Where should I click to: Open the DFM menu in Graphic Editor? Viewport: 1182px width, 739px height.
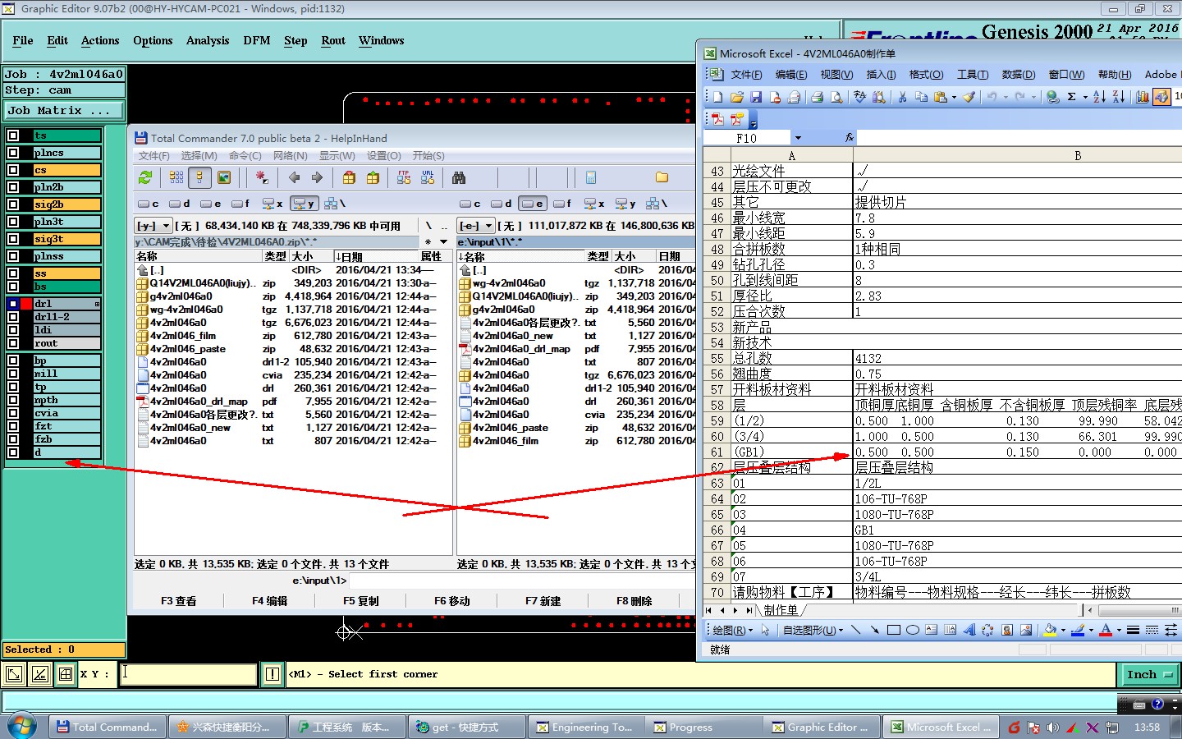click(257, 40)
